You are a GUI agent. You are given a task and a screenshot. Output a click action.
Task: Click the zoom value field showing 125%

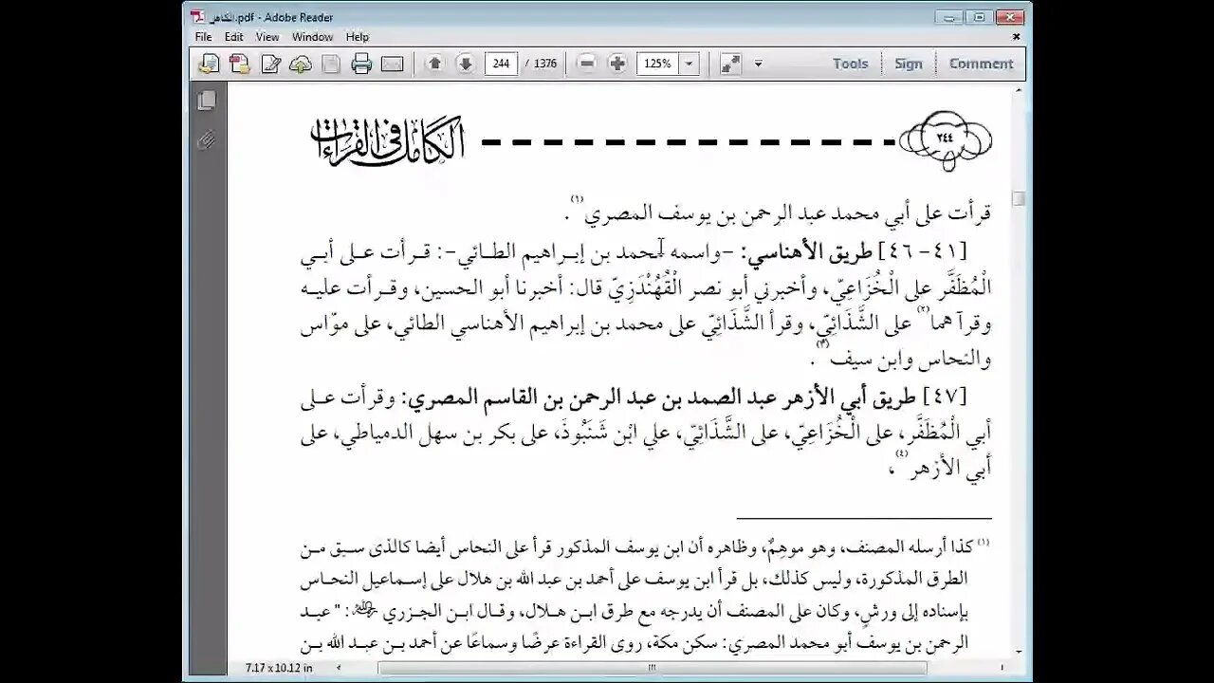pos(658,64)
